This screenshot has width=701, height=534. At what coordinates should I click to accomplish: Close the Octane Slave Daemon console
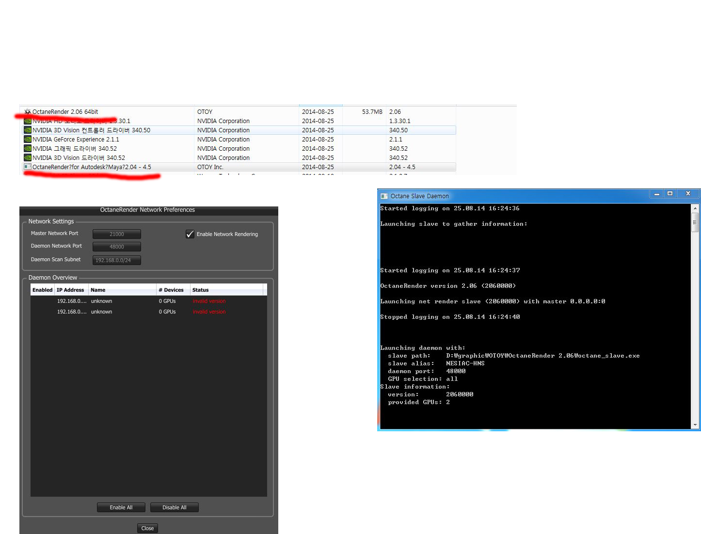click(688, 194)
